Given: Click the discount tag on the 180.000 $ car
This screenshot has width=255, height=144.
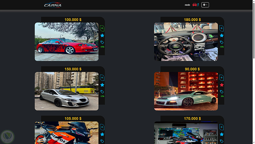Looking at the screenshot, I should pos(222,42).
